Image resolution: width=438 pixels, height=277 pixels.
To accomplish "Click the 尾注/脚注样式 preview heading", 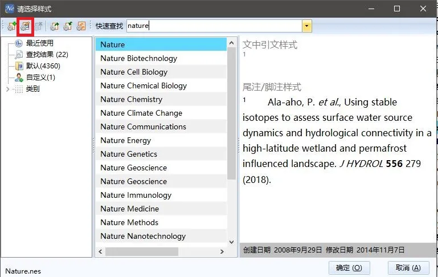I will tap(272, 87).
